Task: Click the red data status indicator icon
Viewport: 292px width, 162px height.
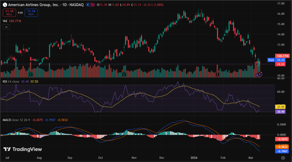Action: point(93,5)
